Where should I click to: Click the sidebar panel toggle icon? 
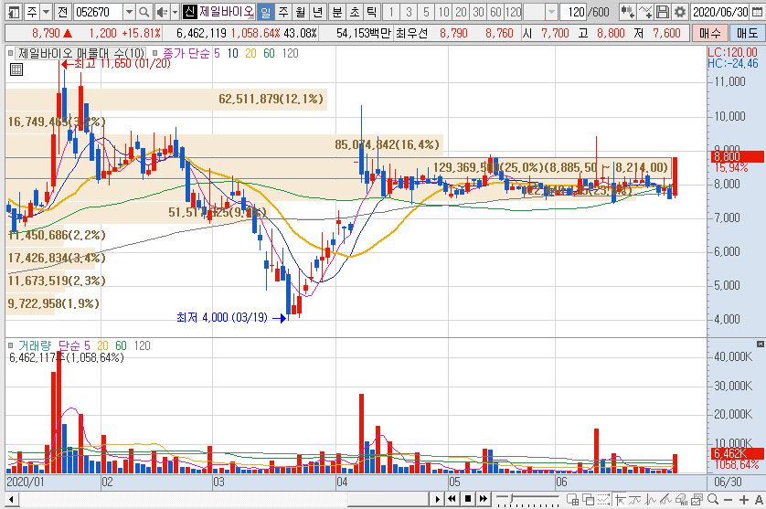click(14, 12)
